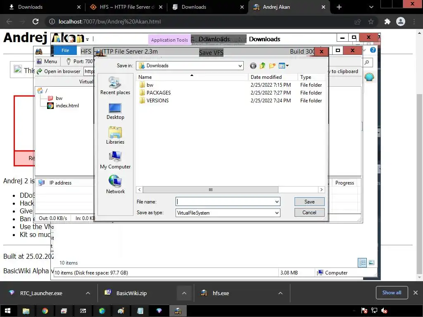Expand the Save as type dropdown
423x317 pixels.
click(277, 213)
